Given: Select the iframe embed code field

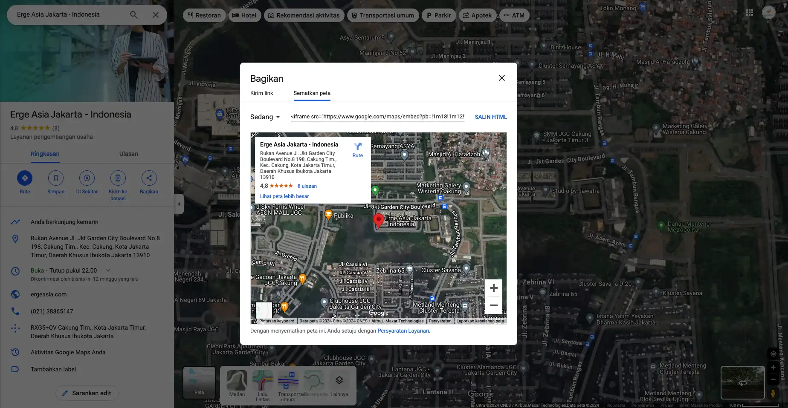Looking at the screenshot, I should point(377,117).
